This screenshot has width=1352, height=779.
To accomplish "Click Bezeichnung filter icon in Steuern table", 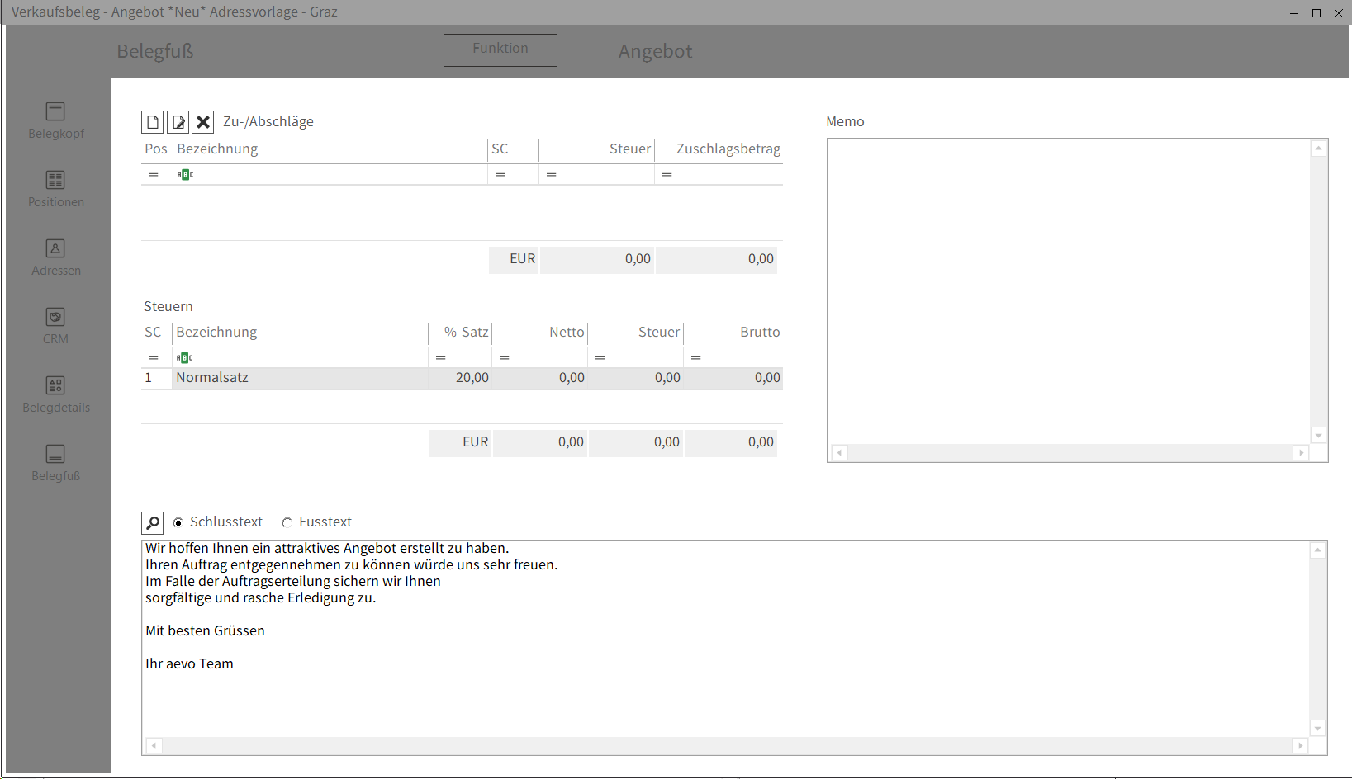I will click(x=186, y=358).
